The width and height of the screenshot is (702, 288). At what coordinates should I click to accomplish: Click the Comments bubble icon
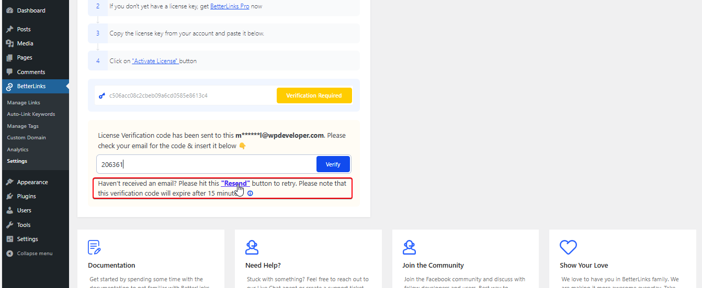tap(9, 72)
